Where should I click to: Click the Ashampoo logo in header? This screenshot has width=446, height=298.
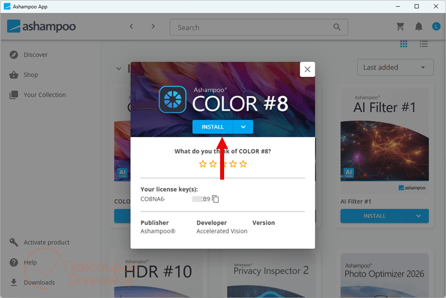[x=42, y=27]
